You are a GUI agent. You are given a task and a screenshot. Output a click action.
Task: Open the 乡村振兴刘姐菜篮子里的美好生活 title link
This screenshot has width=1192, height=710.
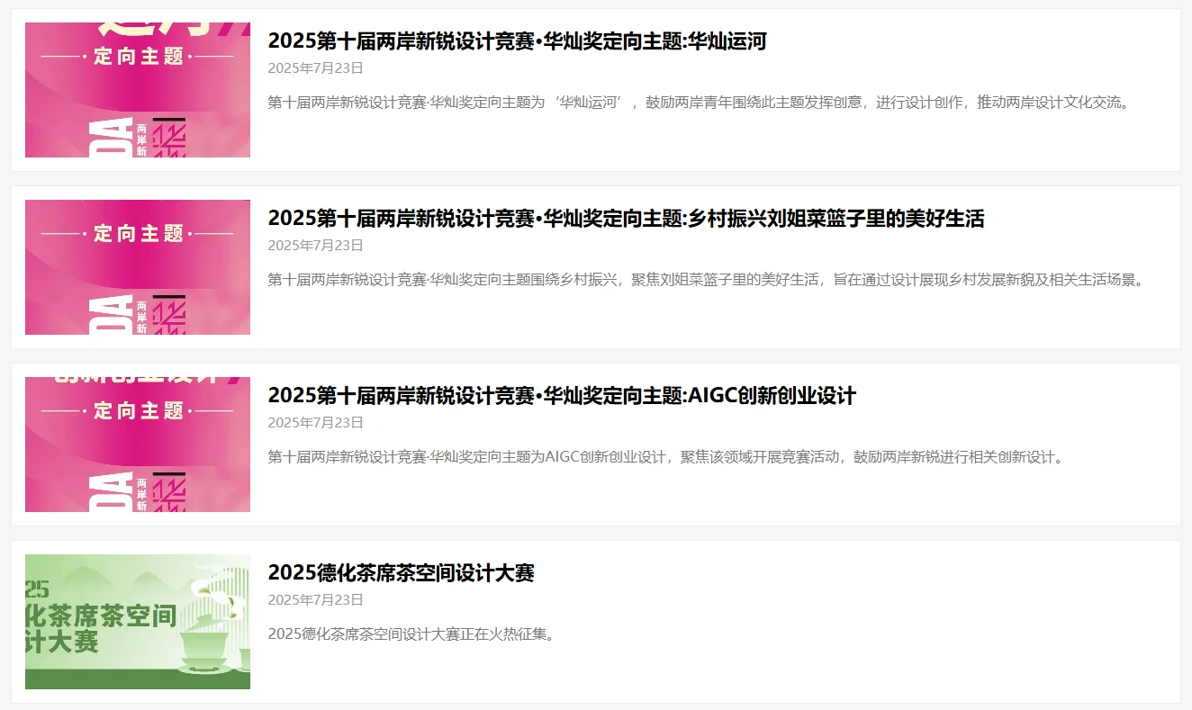point(627,219)
